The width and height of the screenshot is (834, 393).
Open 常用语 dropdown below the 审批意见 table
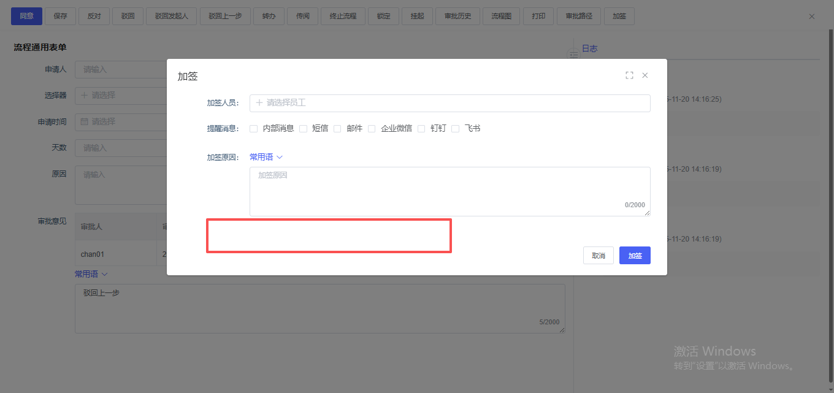91,274
